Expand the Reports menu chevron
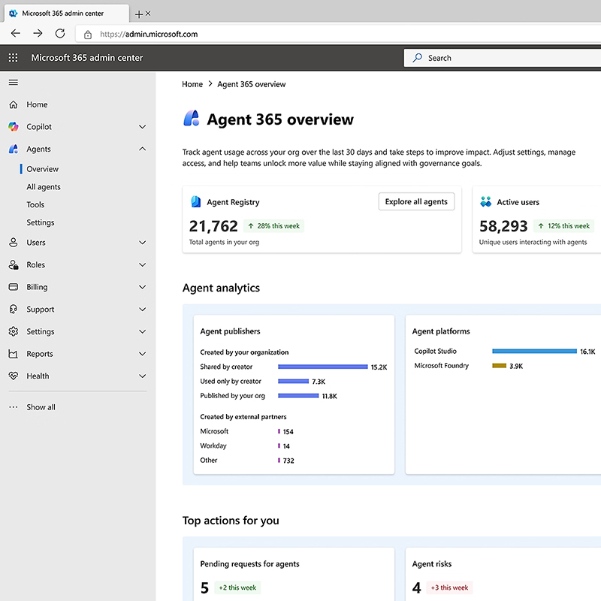The height and width of the screenshot is (601, 601). point(142,353)
